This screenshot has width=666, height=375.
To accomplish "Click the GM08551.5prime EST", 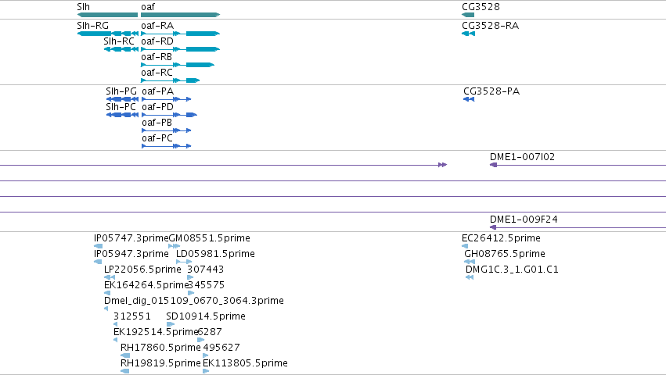I will pyautogui.click(x=175, y=246).
